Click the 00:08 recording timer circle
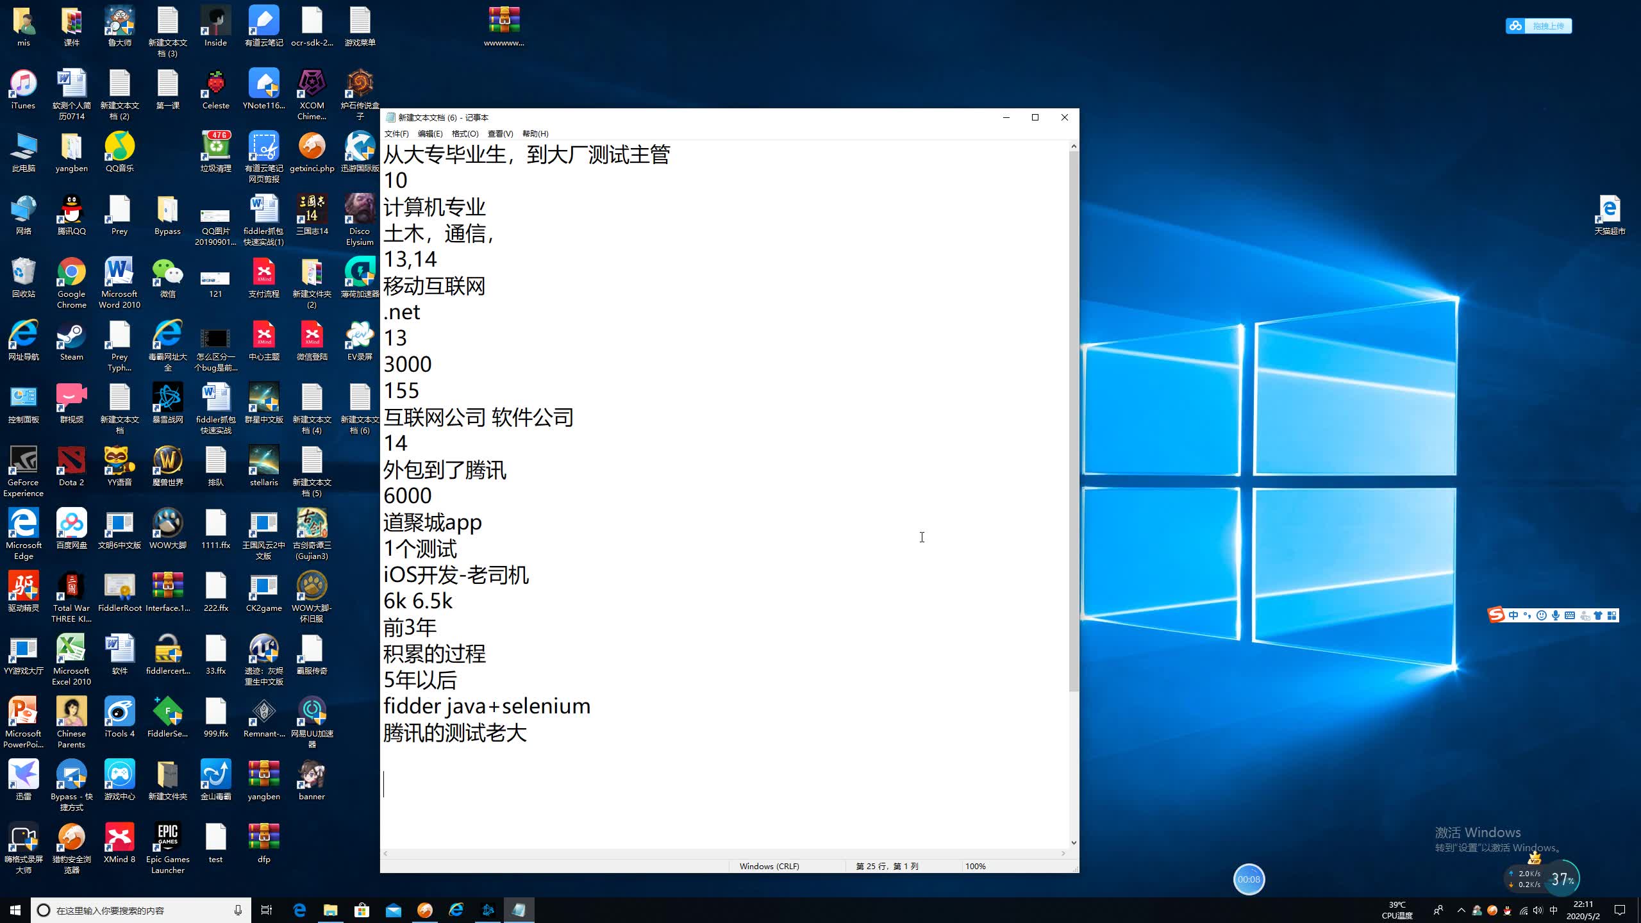This screenshot has width=1641, height=923. pyautogui.click(x=1249, y=879)
